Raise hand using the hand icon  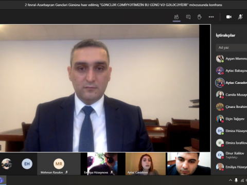(x=200, y=17)
